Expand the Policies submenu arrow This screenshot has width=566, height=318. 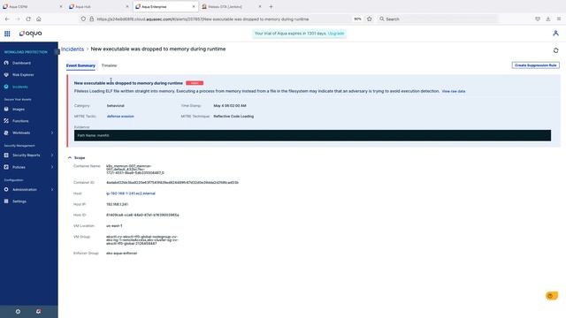point(52,167)
